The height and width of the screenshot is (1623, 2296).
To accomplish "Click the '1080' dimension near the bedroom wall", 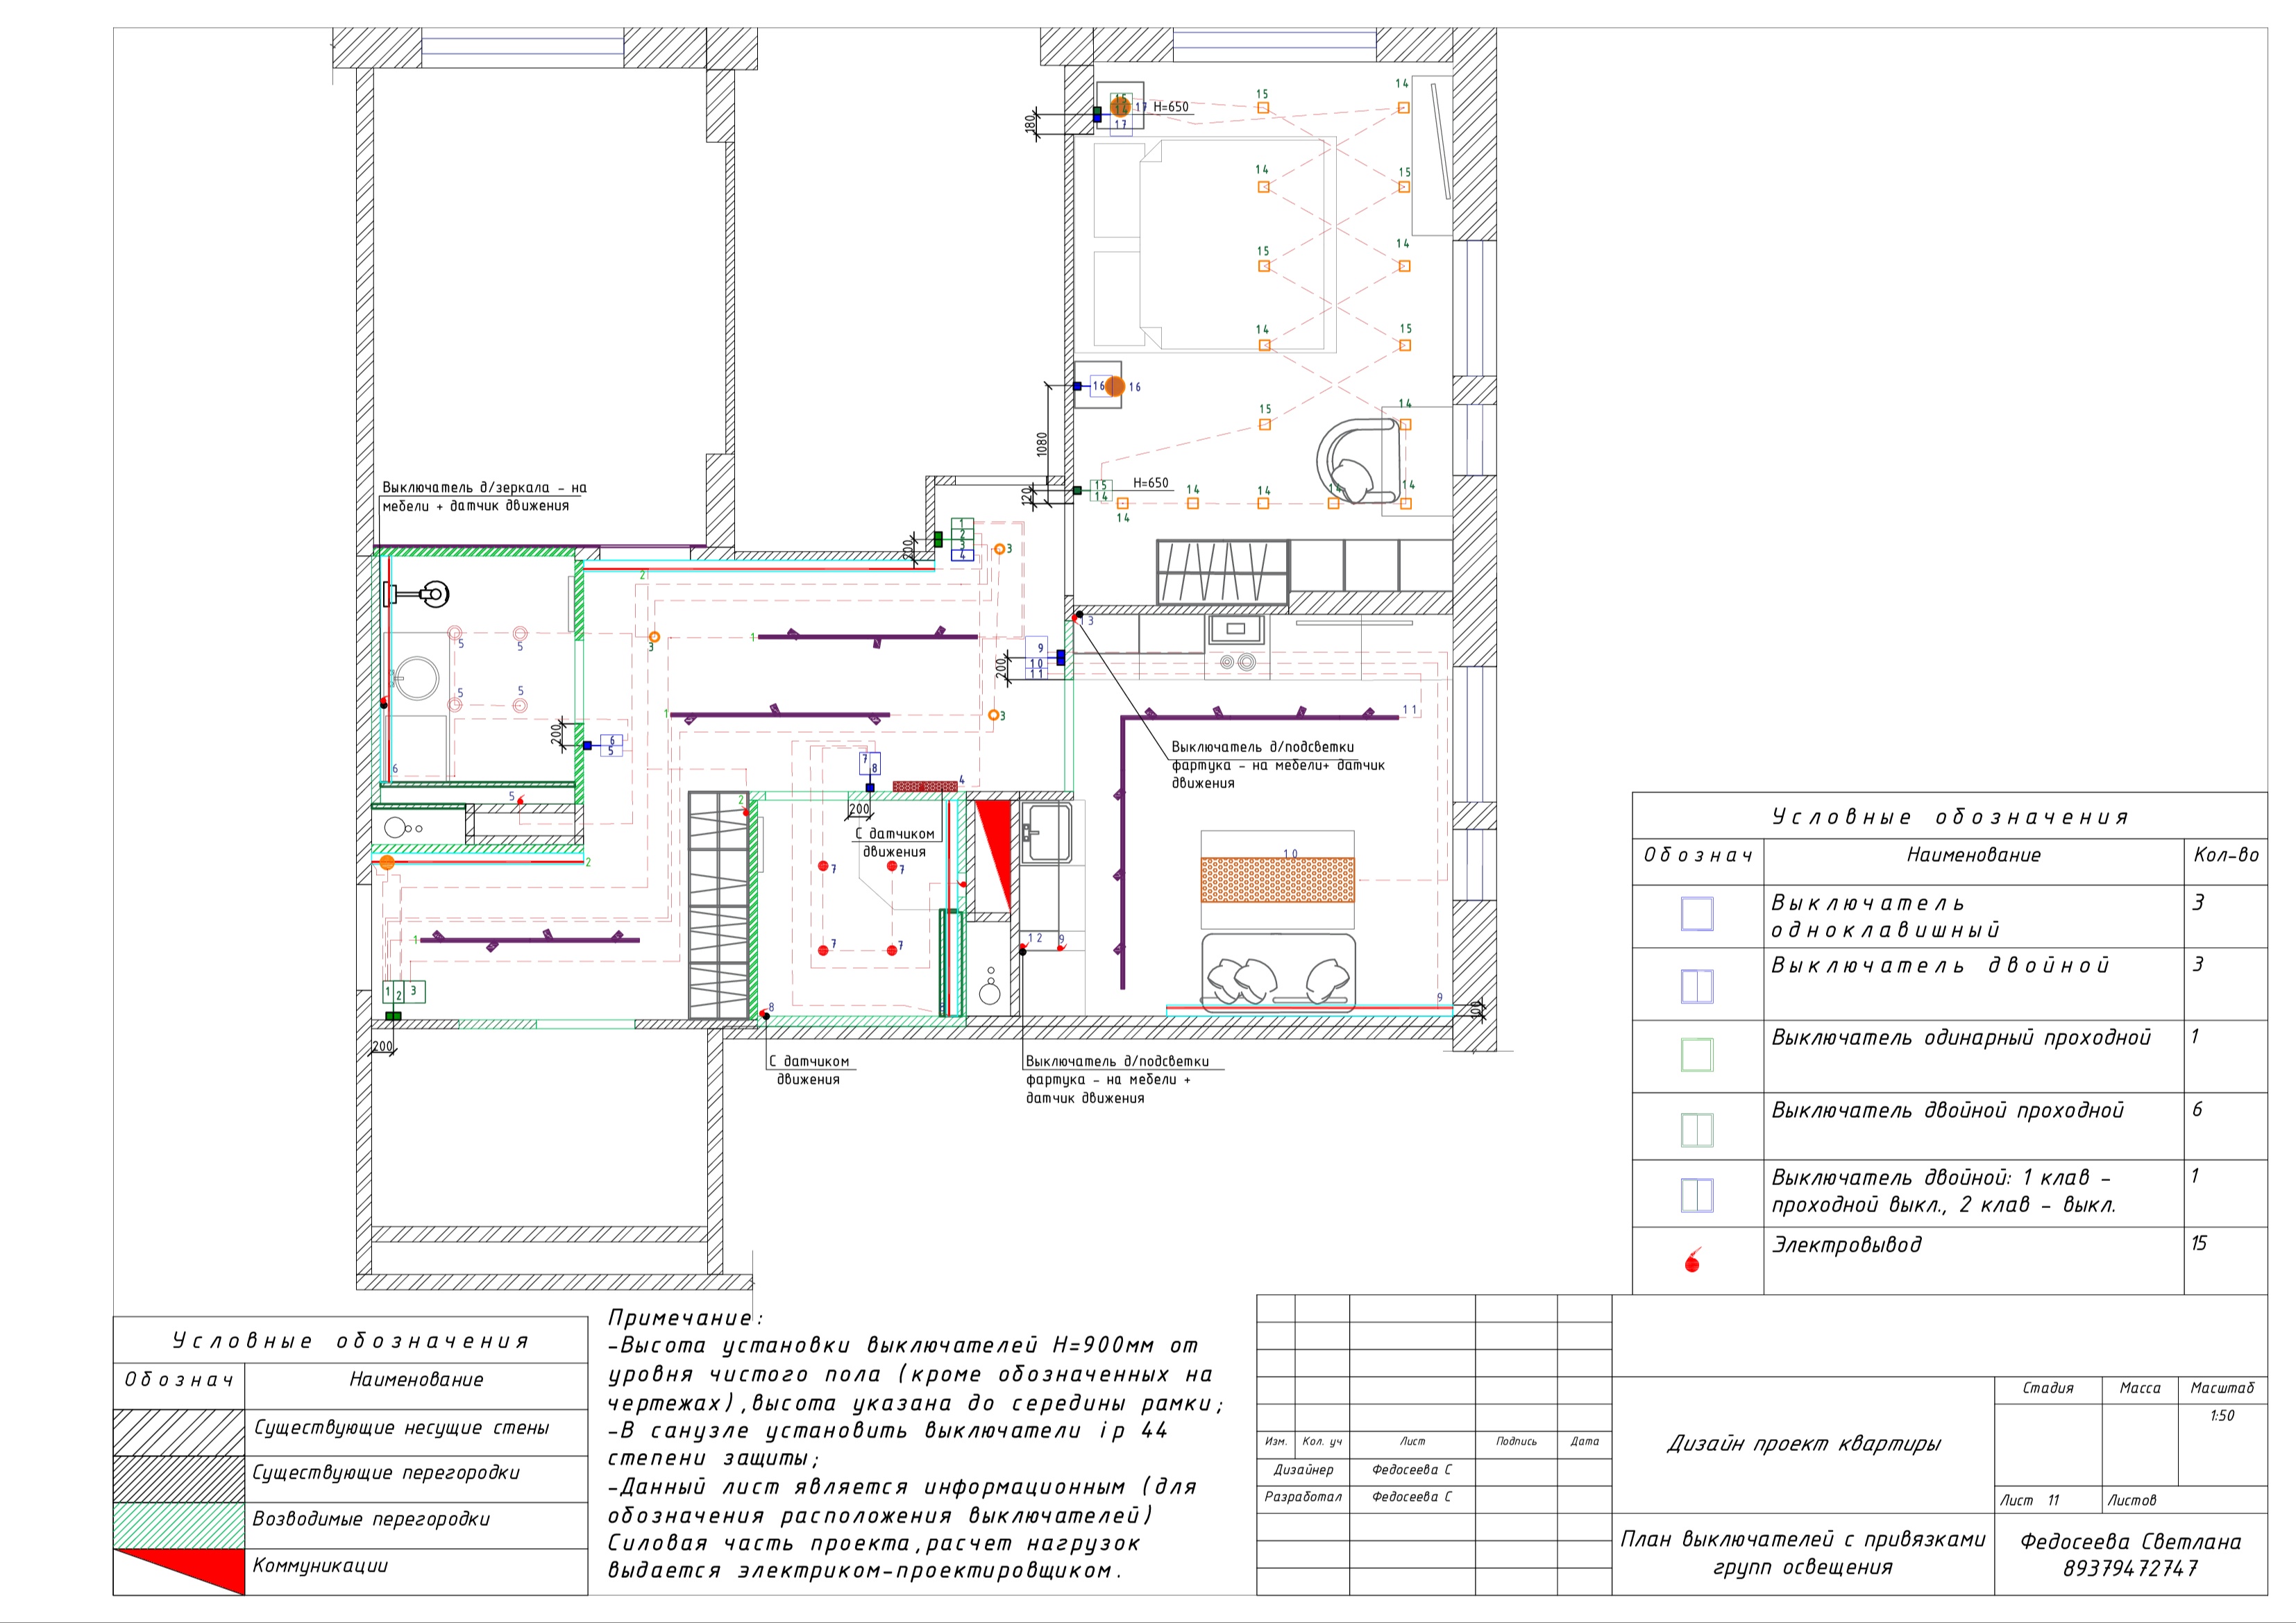I will [1042, 445].
